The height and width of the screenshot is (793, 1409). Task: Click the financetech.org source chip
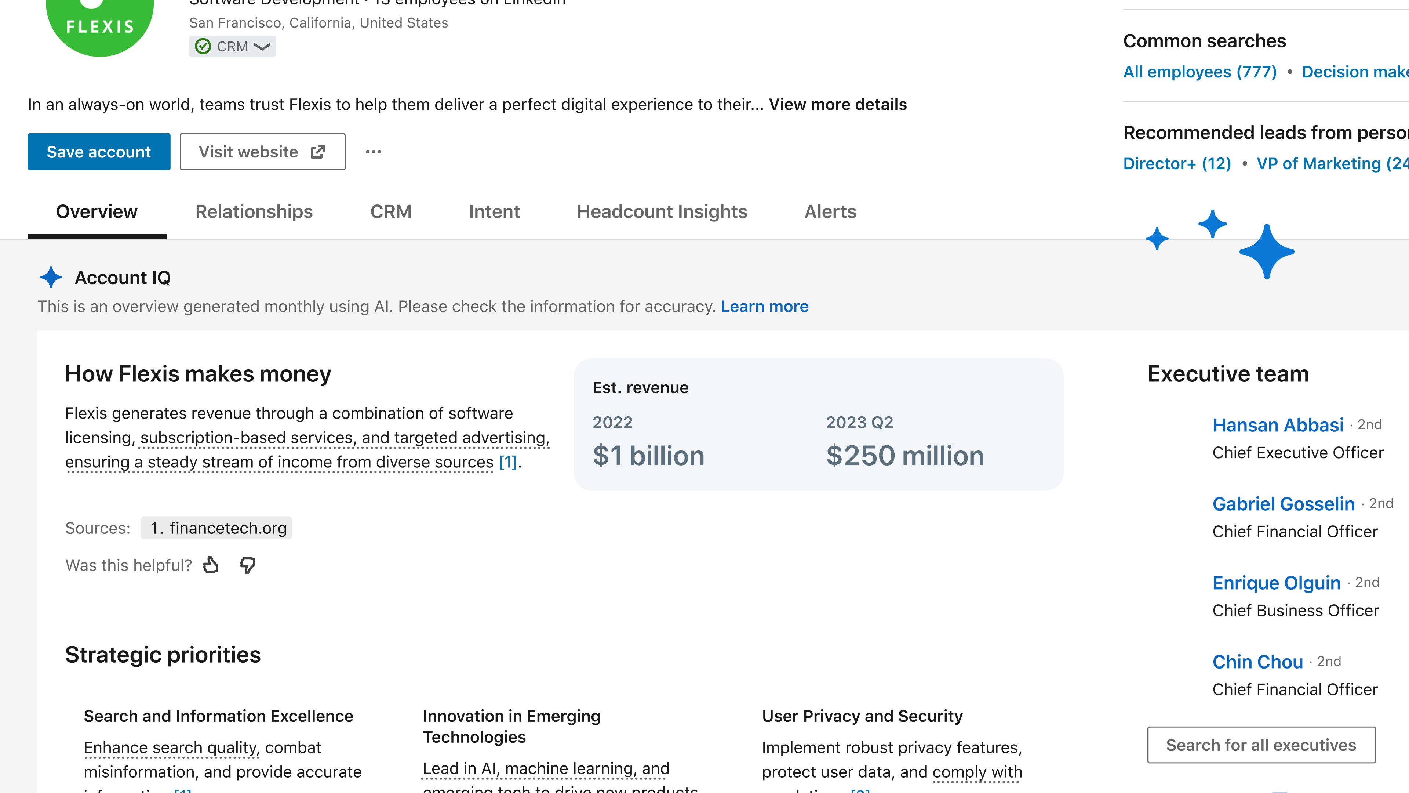pyautogui.click(x=216, y=528)
